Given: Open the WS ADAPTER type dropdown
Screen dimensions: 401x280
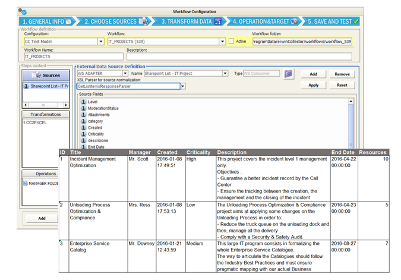Looking at the screenshot, I should point(125,74).
